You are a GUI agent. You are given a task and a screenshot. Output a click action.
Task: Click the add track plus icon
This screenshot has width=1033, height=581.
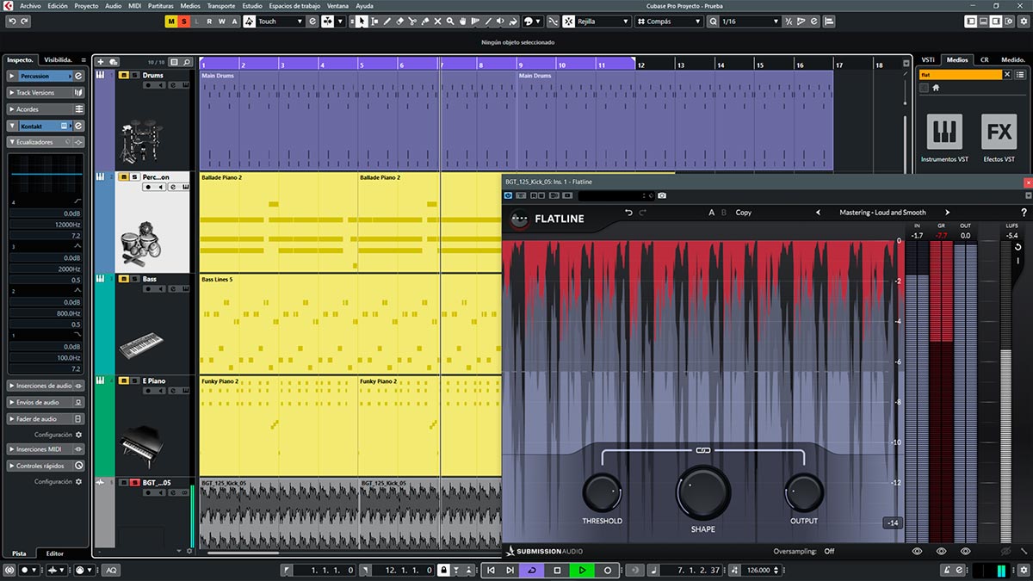[x=101, y=62]
